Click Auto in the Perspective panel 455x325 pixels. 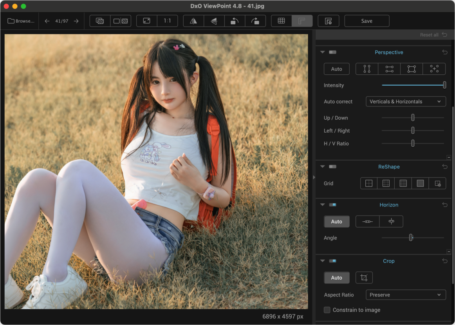[337, 69]
